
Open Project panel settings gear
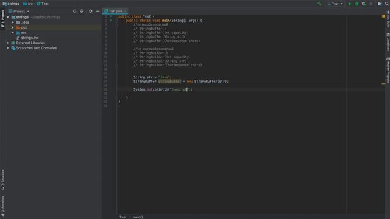pos(91,11)
